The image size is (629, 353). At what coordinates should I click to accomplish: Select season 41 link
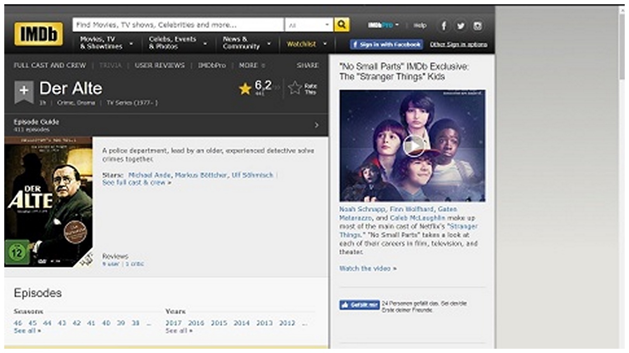point(91,323)
